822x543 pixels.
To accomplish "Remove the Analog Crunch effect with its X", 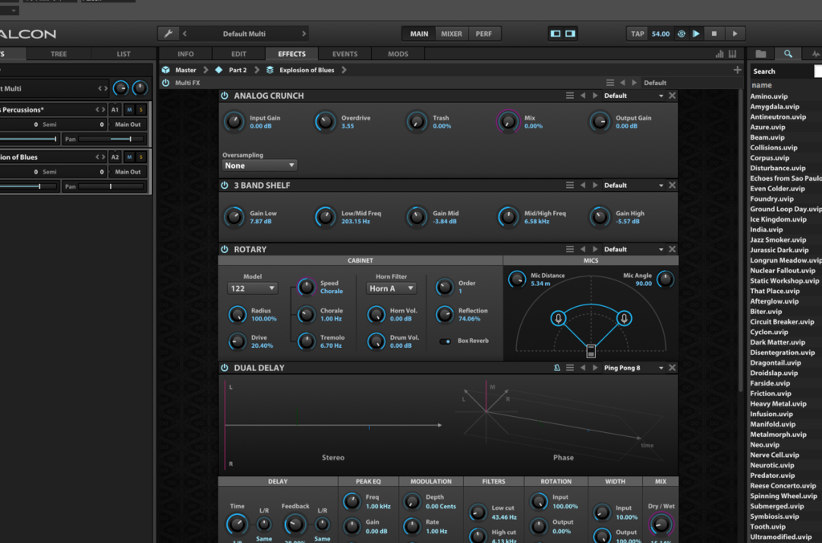I will coord(672,96).
